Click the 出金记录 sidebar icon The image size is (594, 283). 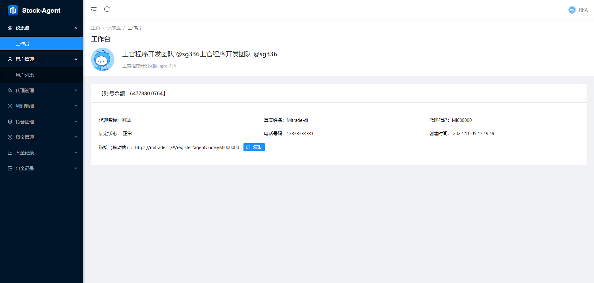(10, 168)
